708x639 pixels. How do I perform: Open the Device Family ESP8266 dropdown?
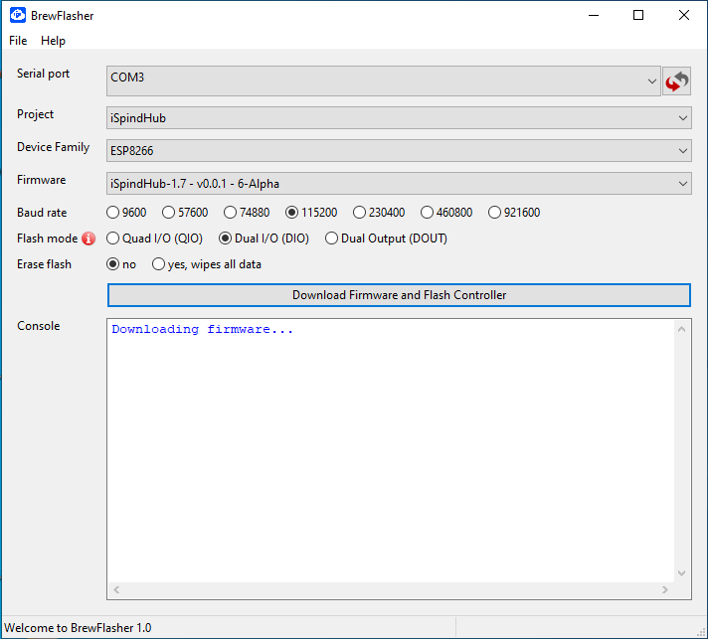click(x=399, y=151)
